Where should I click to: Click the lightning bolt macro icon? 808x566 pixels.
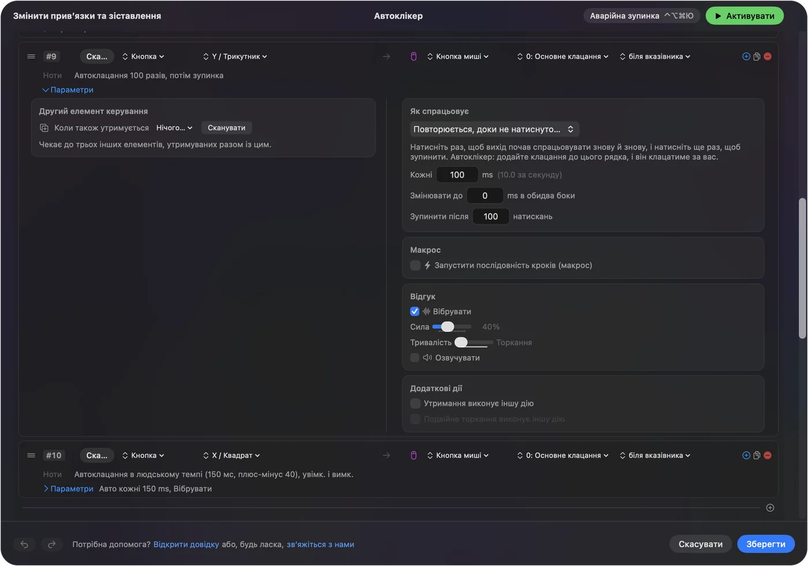click(x=428, y=265)
